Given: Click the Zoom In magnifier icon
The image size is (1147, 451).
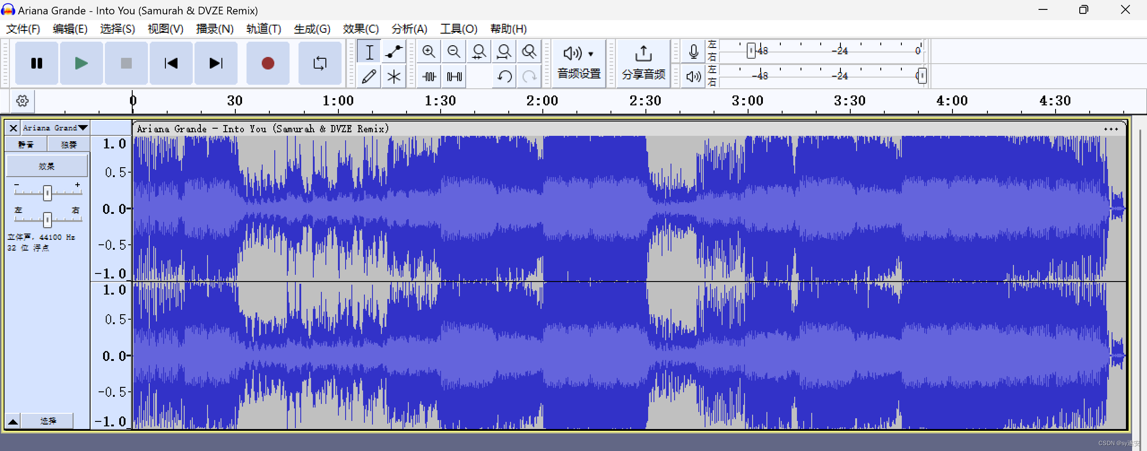Looking at the screenshot, I should [x=428, y=52].
